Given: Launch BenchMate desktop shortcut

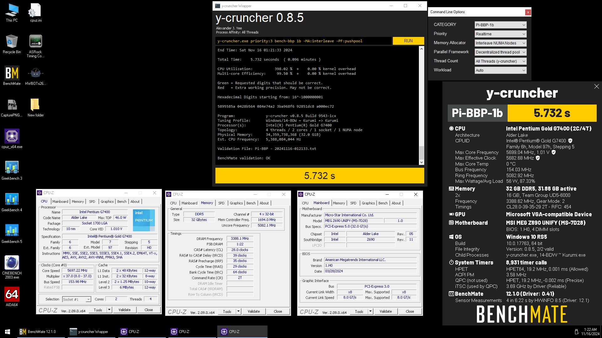Looking at the screenshot, I should tap(12, 75).
